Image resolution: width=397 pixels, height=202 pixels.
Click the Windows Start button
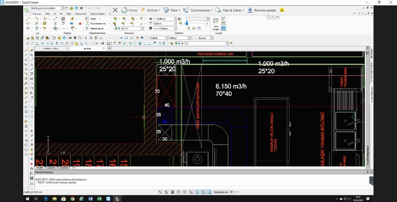[x=27, y=199]
